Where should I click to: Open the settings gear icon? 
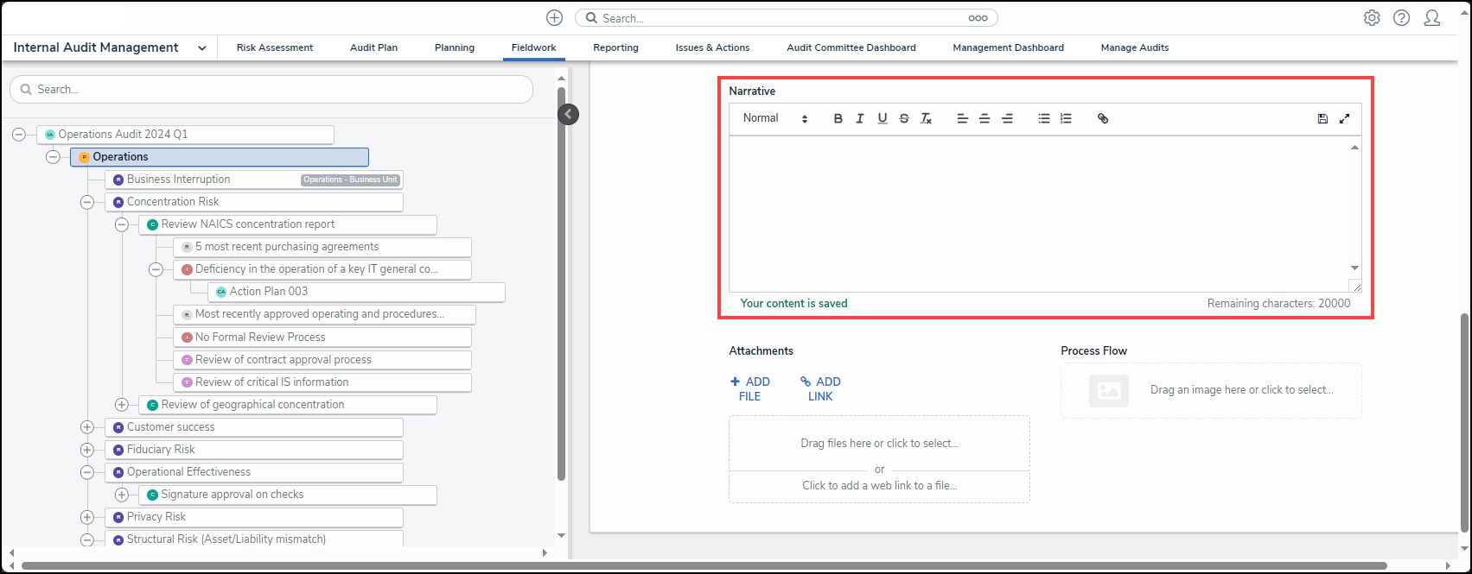(x=1372, y=18)
